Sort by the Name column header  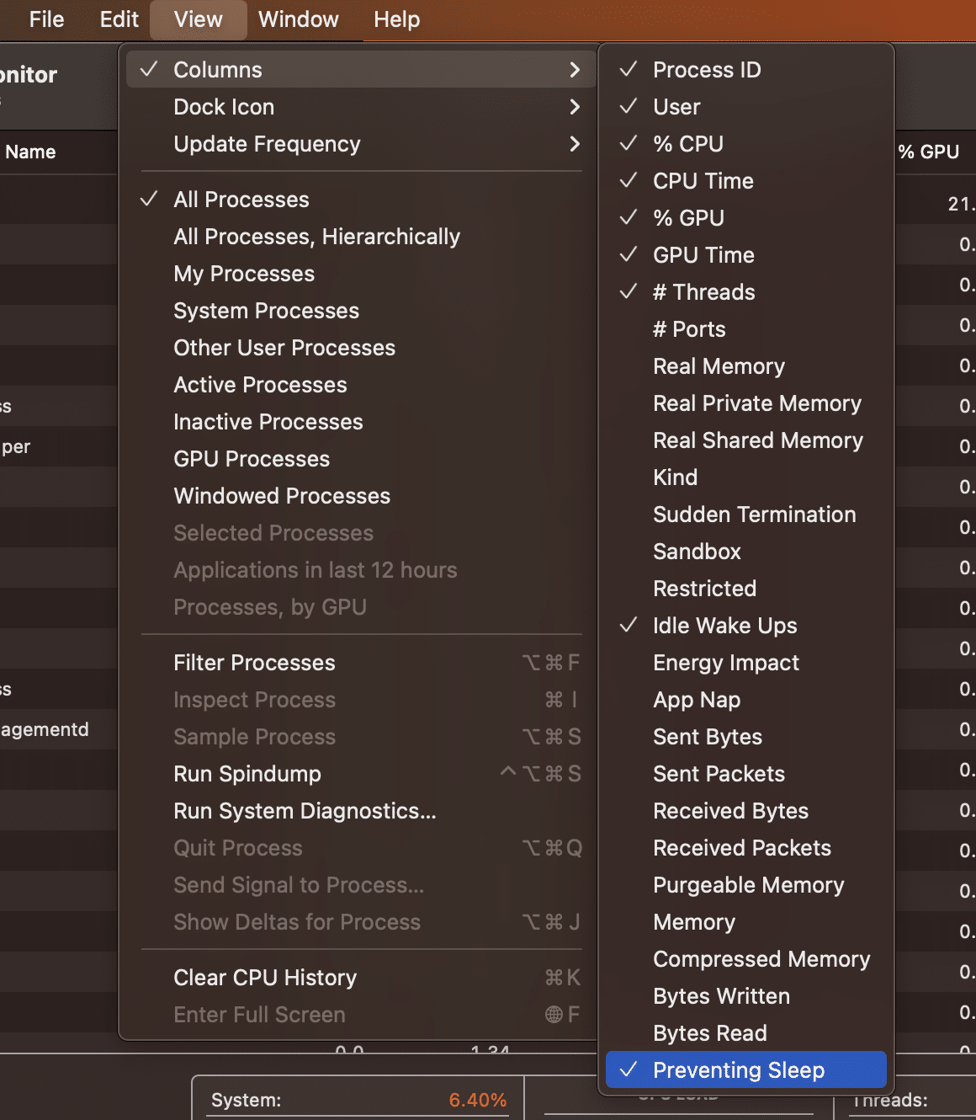pyautogui.click(x=30, y=152)
